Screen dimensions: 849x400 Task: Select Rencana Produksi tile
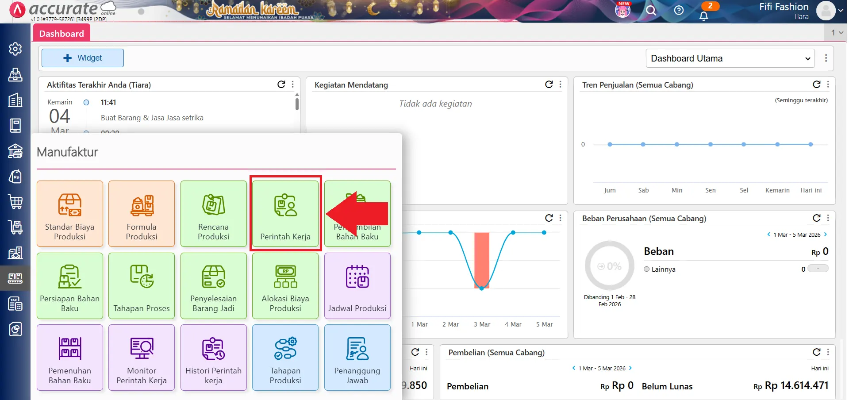coord(213,214)
